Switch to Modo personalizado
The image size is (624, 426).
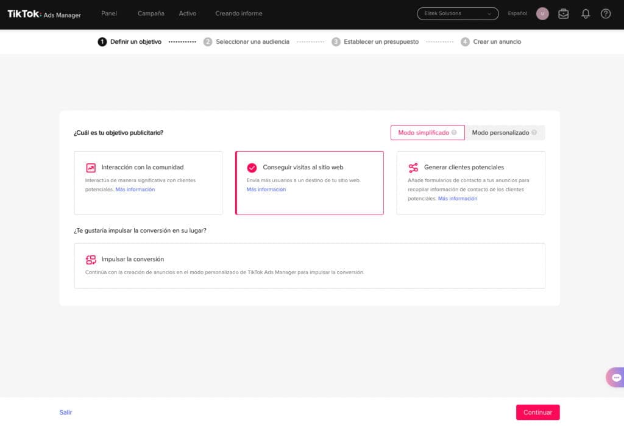coord(500,133)
